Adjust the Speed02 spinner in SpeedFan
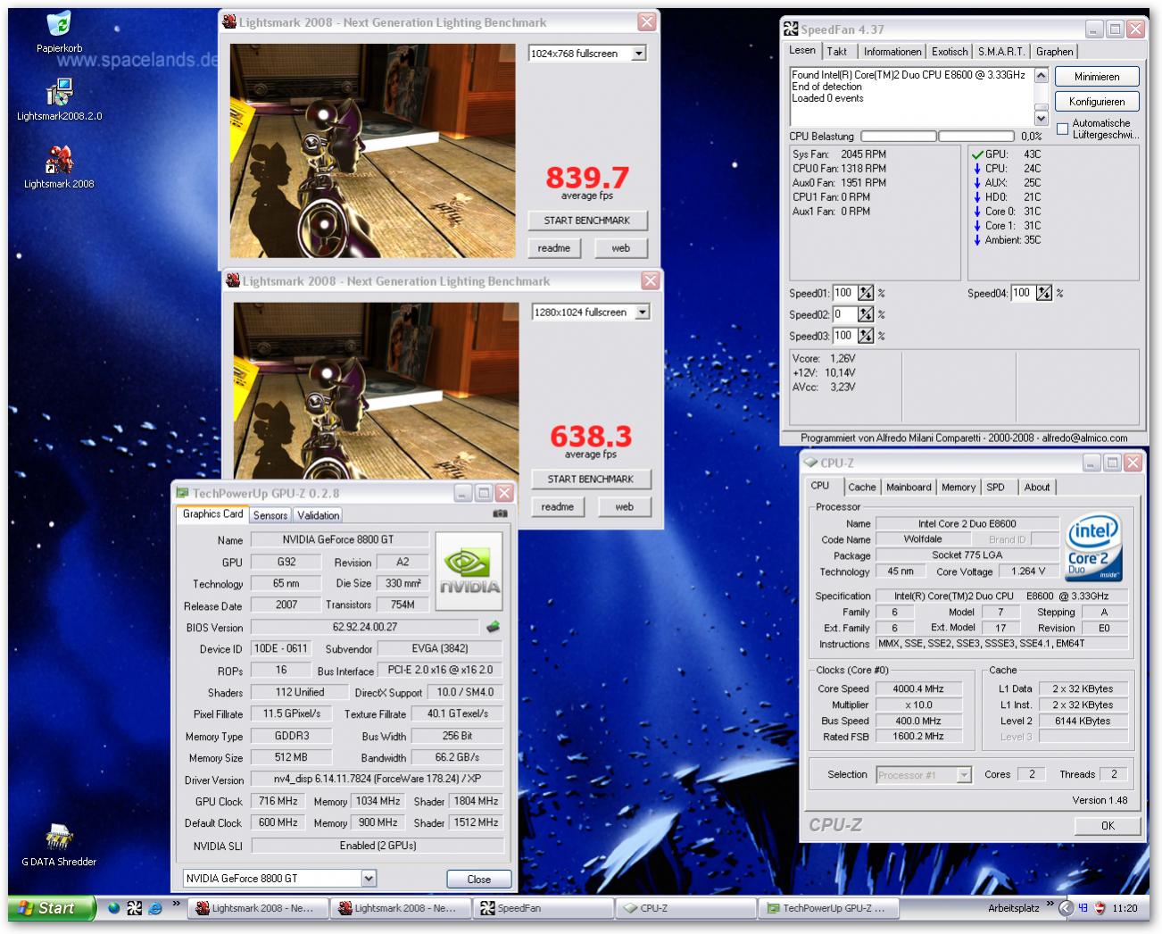 tap(866, 314)
